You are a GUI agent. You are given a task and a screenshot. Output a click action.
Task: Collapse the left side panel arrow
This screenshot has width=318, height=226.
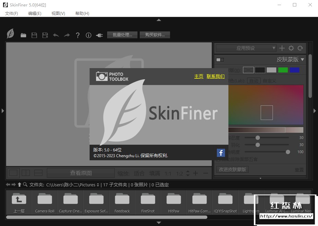click(x=3, y=111)
